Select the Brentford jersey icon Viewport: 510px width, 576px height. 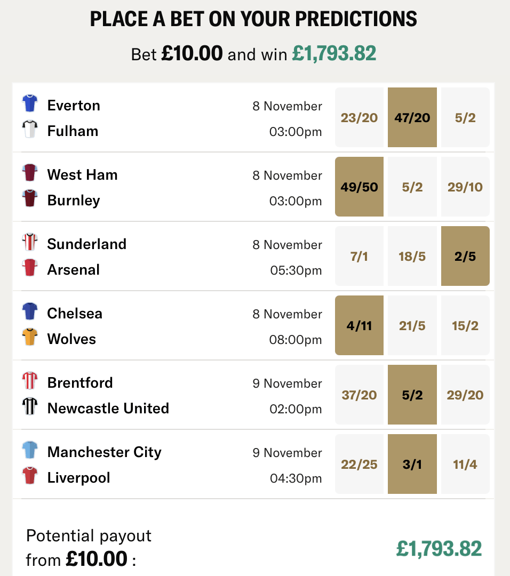(x=30, y=381)
